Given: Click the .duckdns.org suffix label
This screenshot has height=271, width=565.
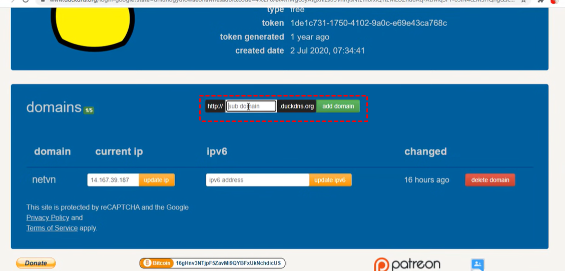Looking at the screenshot, I should [x=297, y=106].
